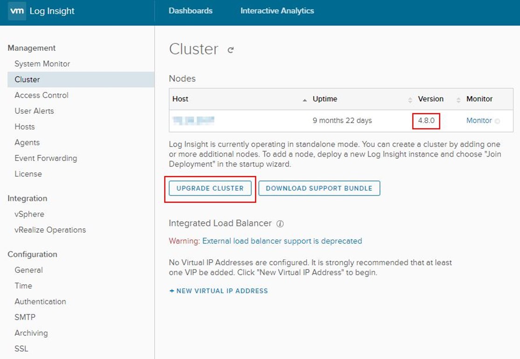Click the Nodes section heading
Image resolution: width=520 pixels, height=359 pixels.
click(x=182, y=79)
